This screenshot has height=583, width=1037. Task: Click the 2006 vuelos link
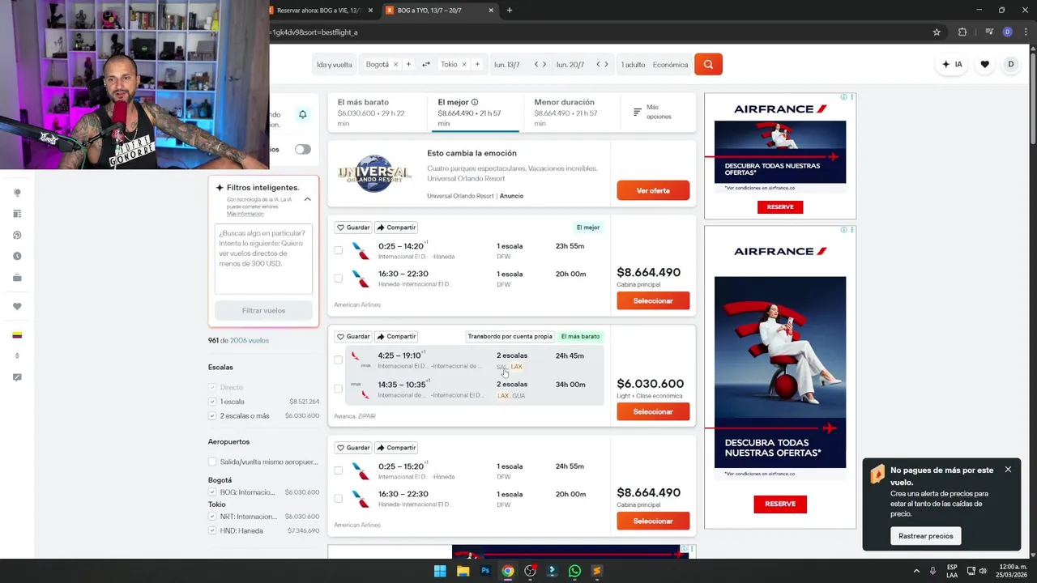[x=250, y=340]
